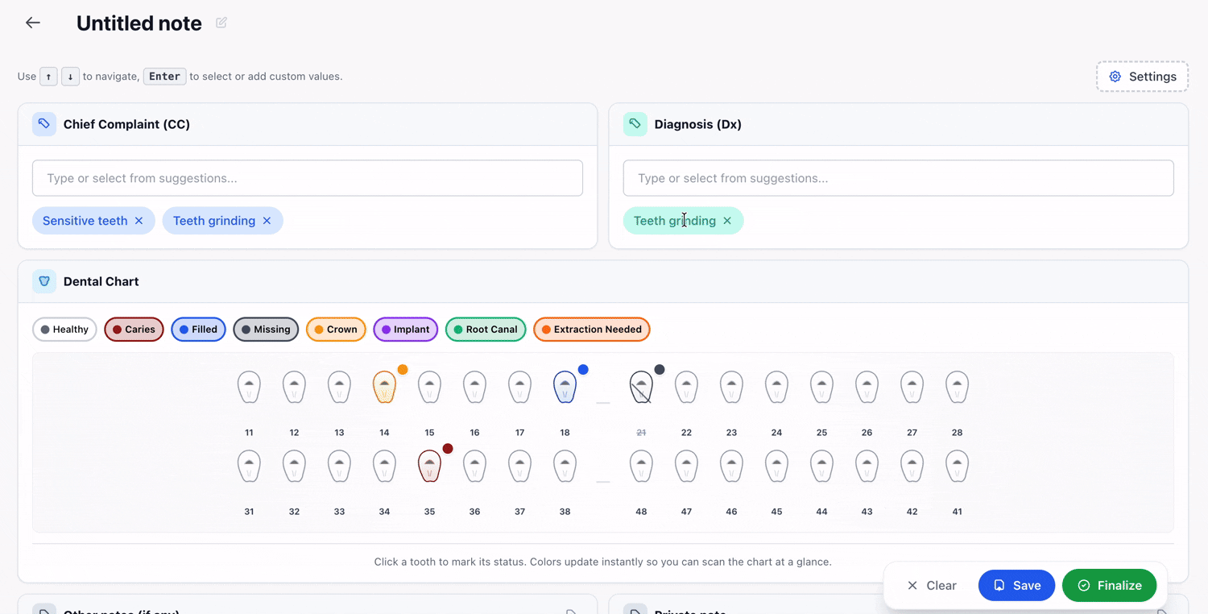Rename the note using the pencil edit icon
This screenshot has height=614, width=1208.
(x=221, y=23)
